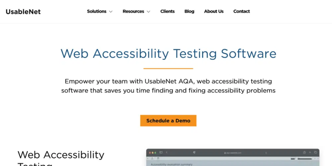The image size is (332, 166).
Task: Click the Web Accessibility Testing Software heading
Action: click(168, 54)
